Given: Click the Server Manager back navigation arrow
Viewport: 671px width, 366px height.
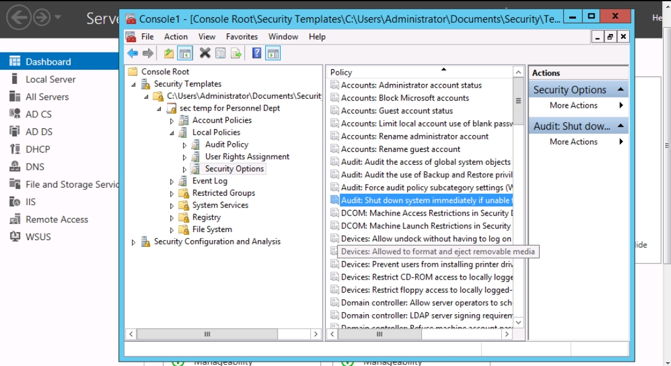Looking at the screenshot, I should (x=19, y=17).
